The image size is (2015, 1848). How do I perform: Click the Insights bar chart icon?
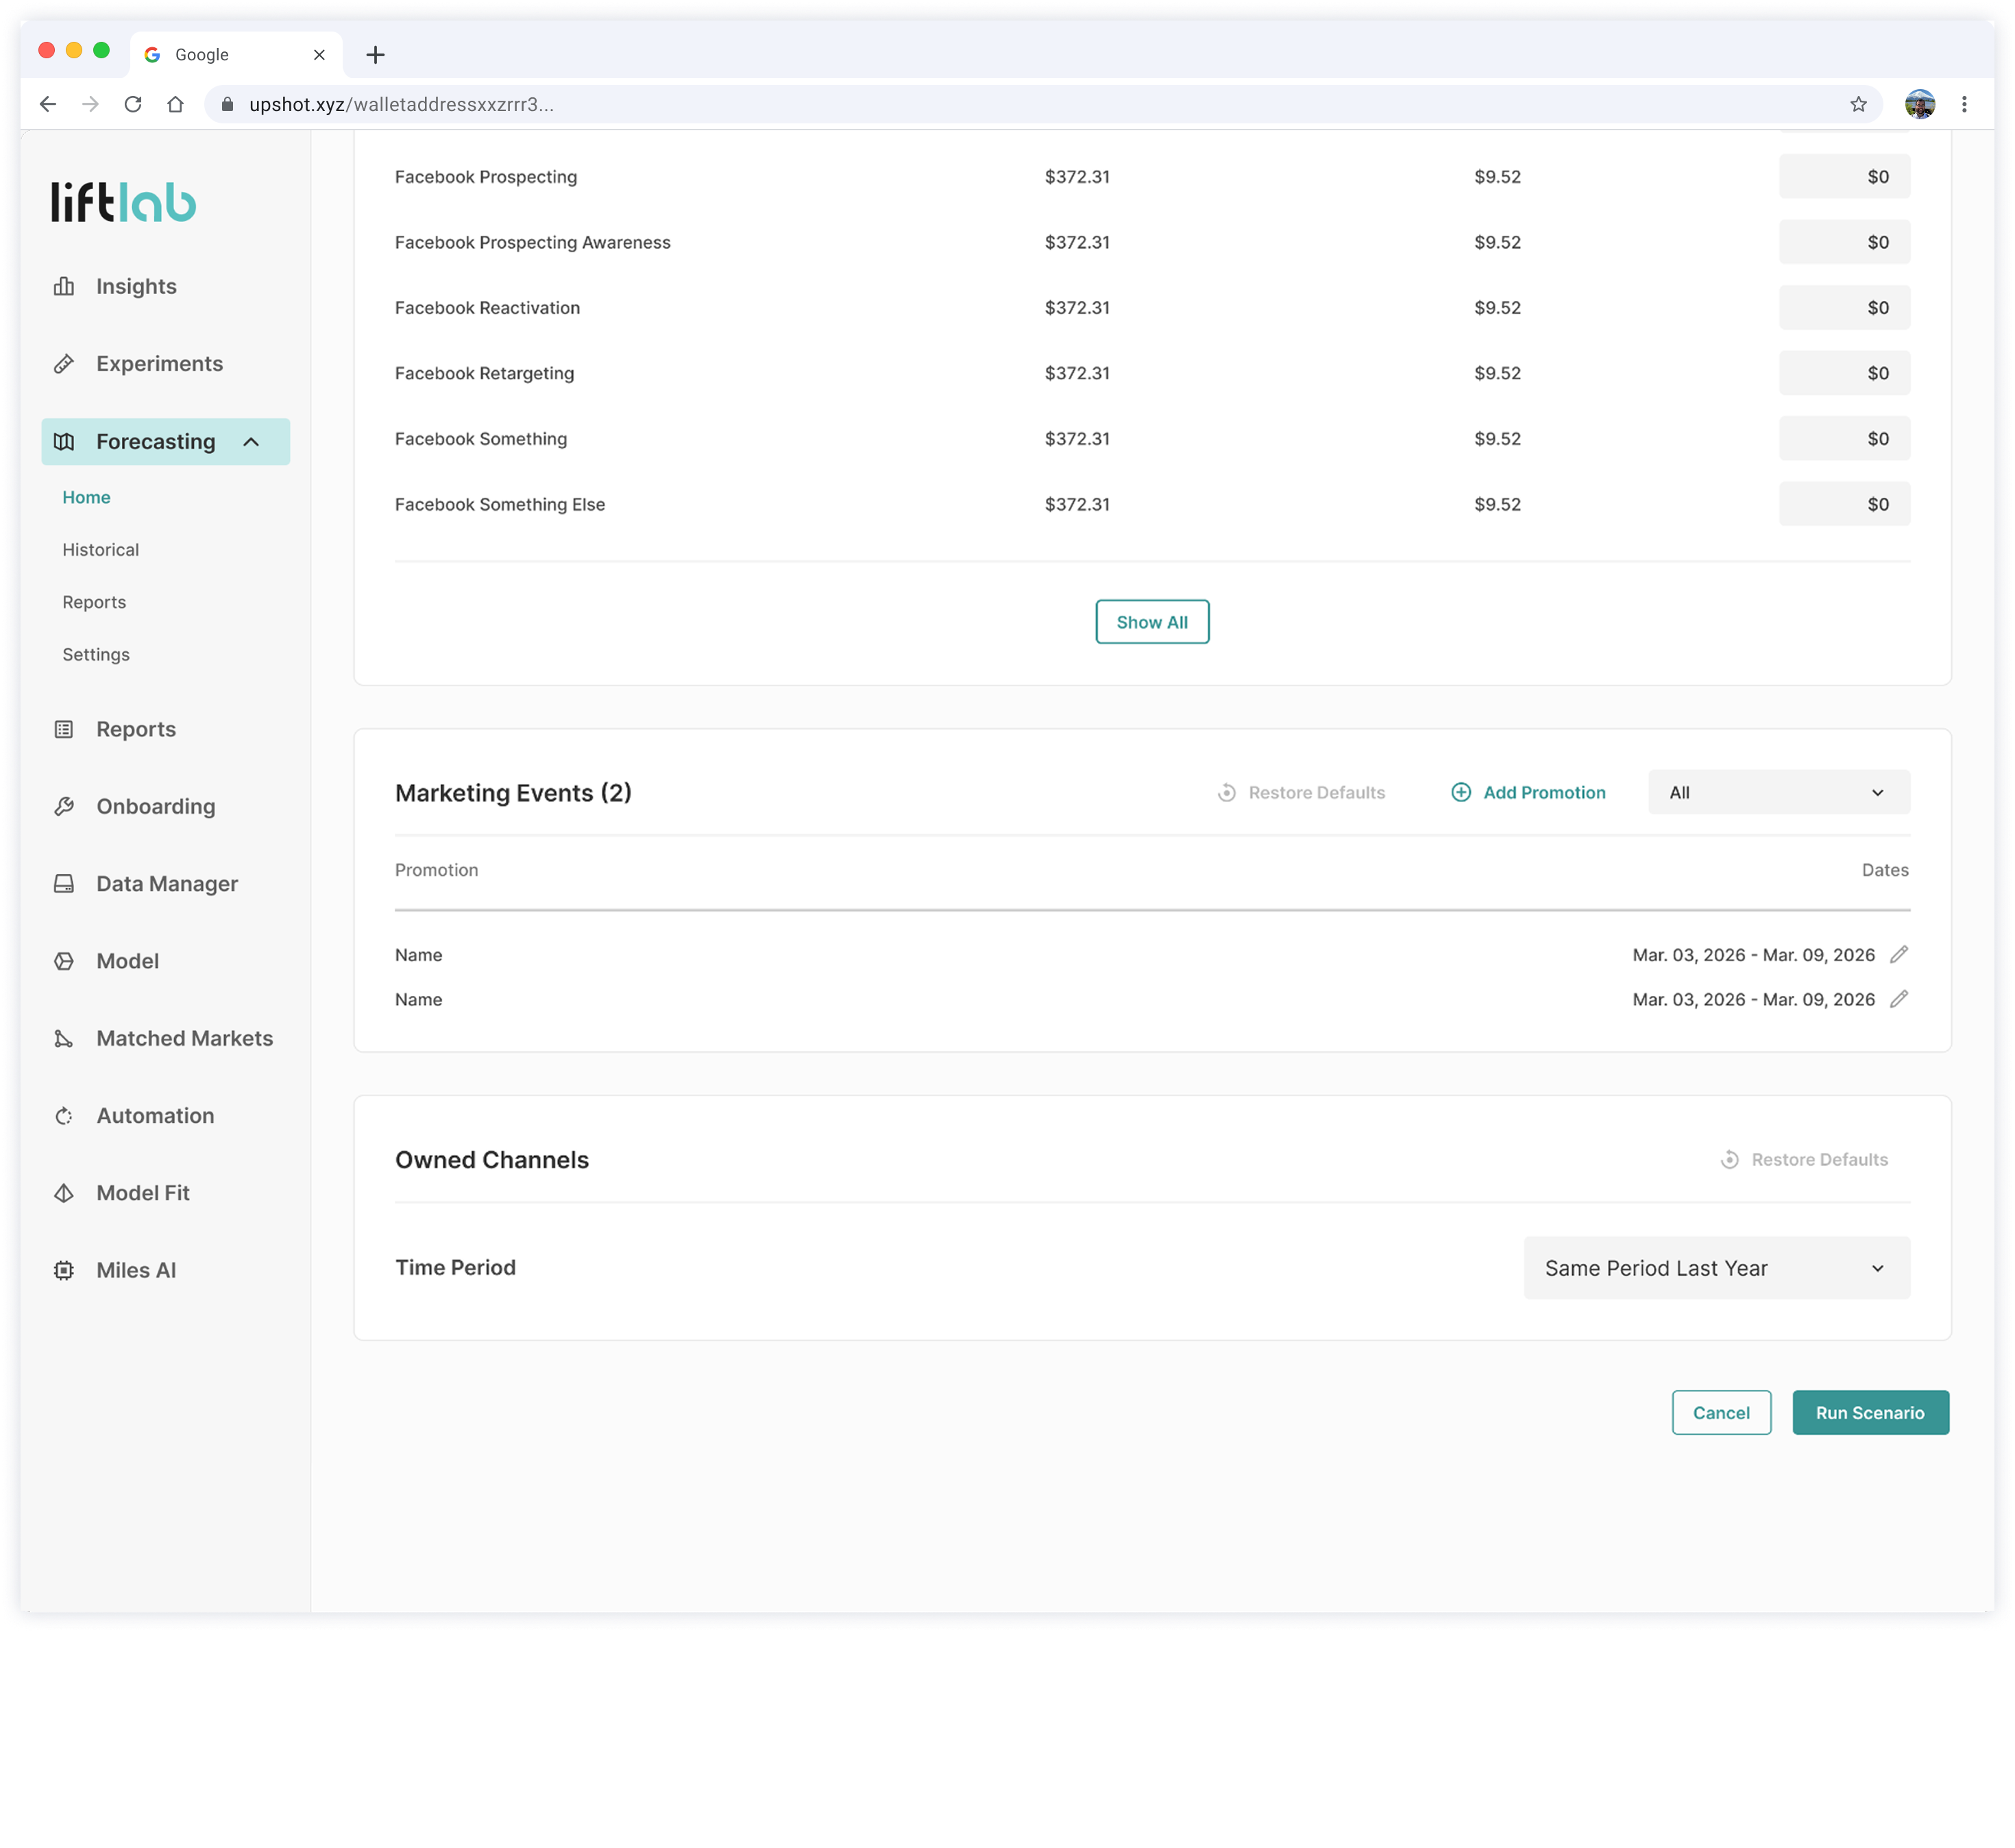tap(64, 287)
